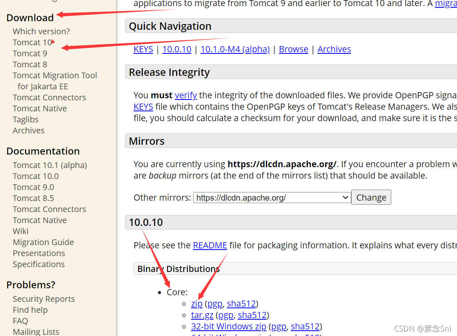The height and width of the screenshot is (336, 457).
Task: Open the Specifications link
Action: point(39,264)
